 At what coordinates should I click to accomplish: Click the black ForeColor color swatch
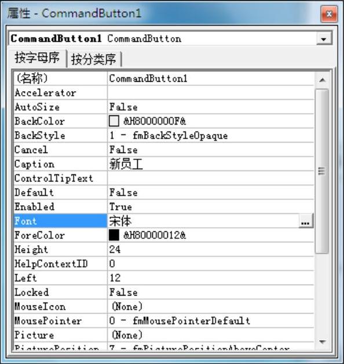pyautogui.click(x=114, y=235)
